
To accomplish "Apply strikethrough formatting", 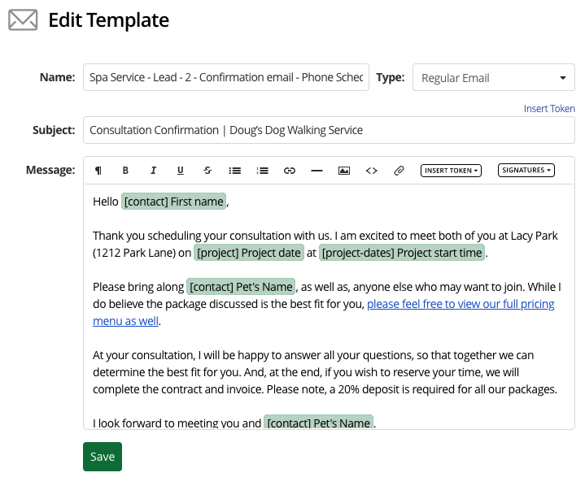I will pos(207,171).
